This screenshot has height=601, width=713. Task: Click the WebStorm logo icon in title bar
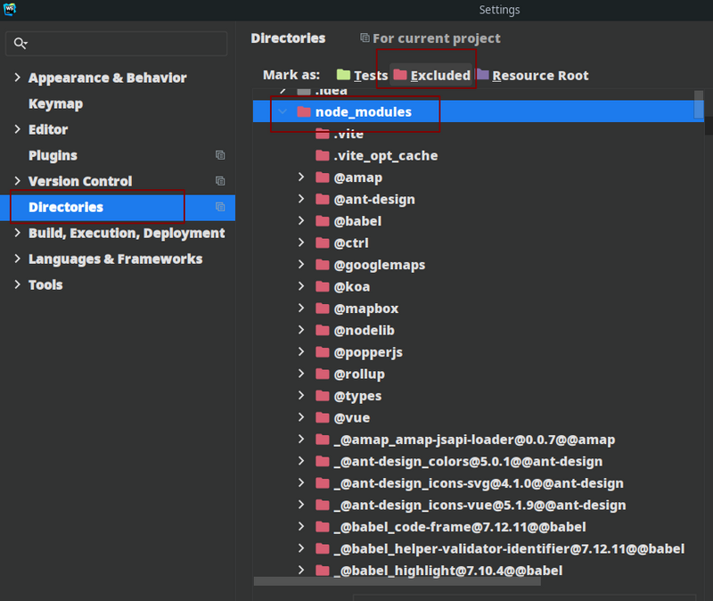coord(9,9)
